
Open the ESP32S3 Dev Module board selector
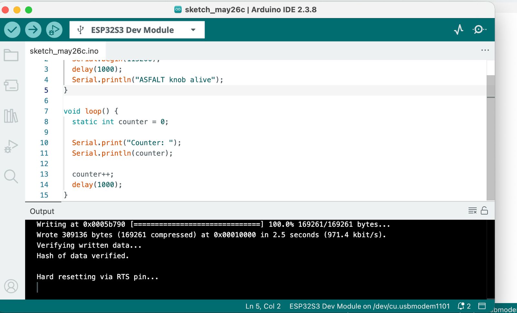click(137, 30)
